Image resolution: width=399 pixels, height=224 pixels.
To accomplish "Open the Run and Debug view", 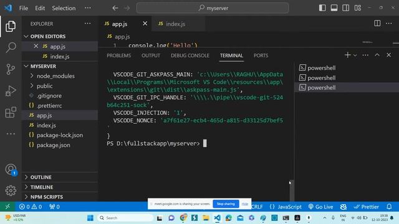I will (11, 91).
